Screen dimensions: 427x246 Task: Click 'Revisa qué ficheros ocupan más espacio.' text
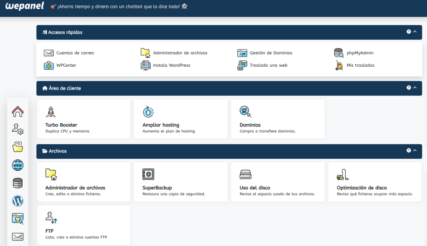point(375,194)
